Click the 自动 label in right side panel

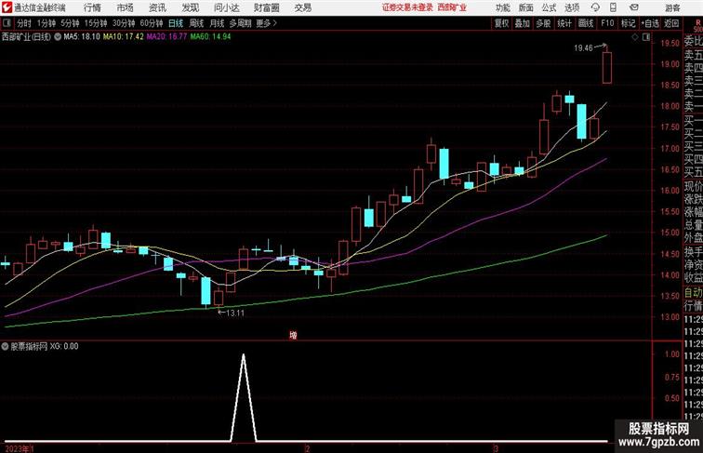point(693,292)
